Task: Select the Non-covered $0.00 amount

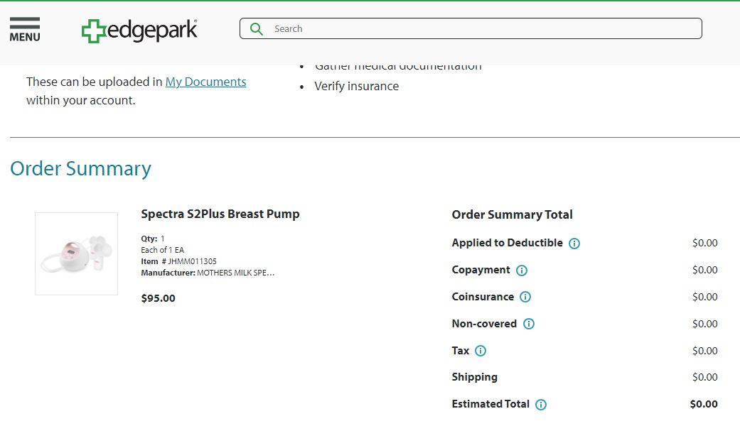Action: 704,324
